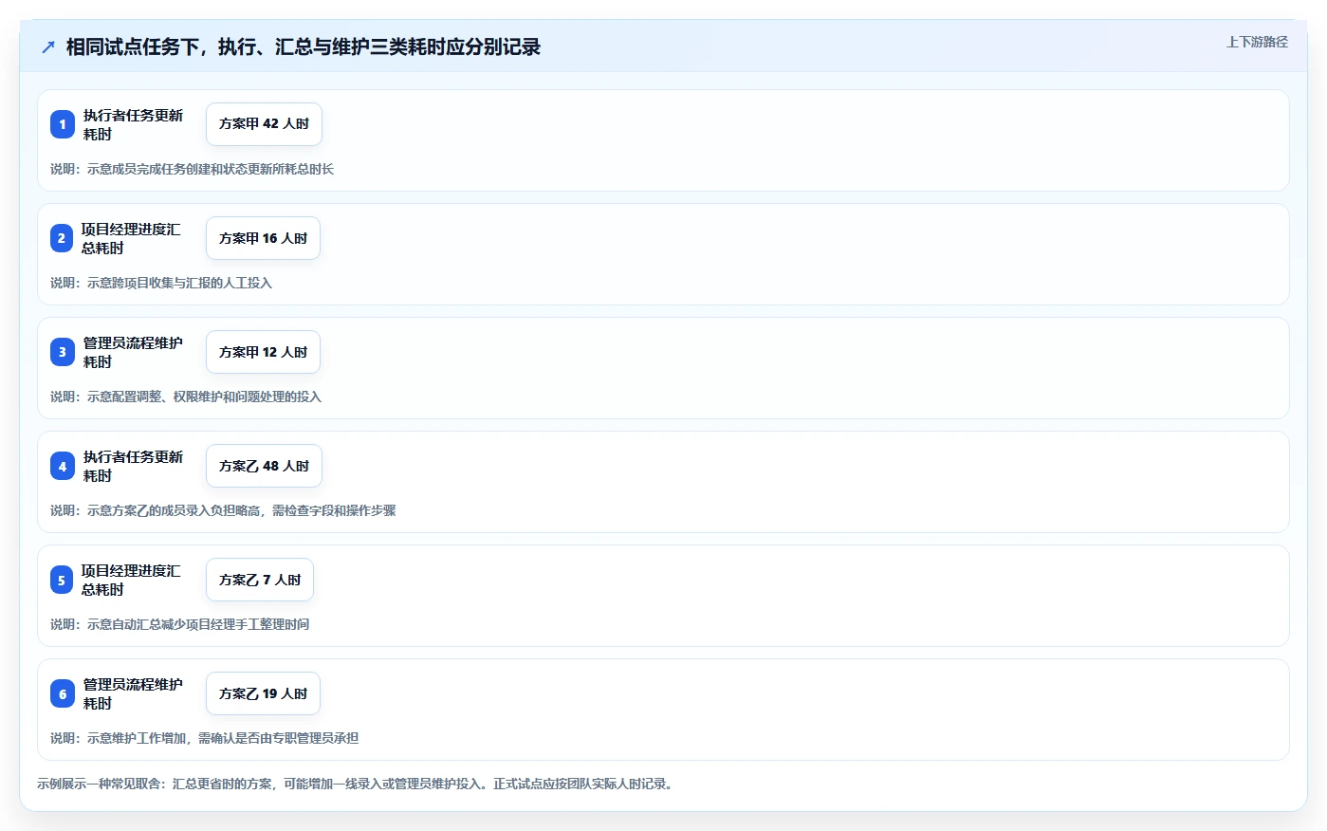Image resolution: width=1327 pixels, height=831 pixels.
Task: Click the note about 方案乙的成员录入负担略高
Action: [223, 510]
